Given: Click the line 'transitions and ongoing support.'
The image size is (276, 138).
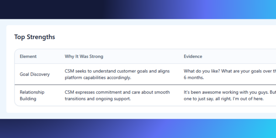Looking at the screenshot, I should (x=98, y=99).
